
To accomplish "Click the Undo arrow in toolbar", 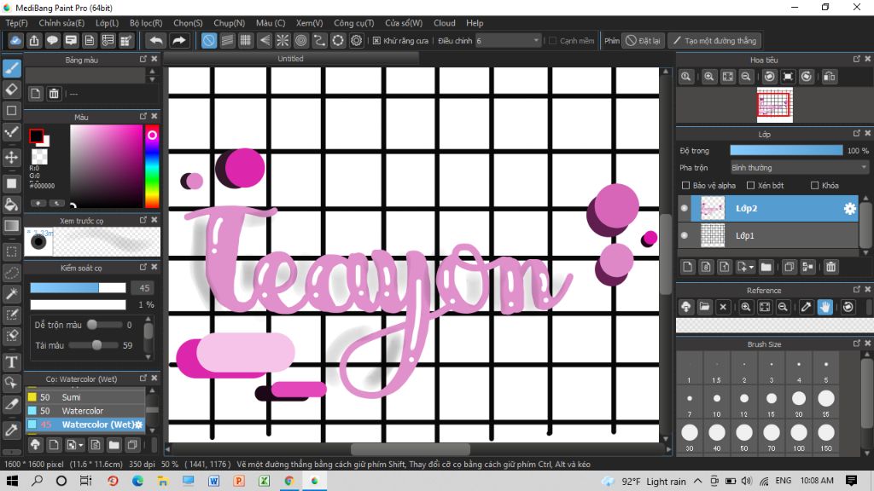I will (156, 41).
